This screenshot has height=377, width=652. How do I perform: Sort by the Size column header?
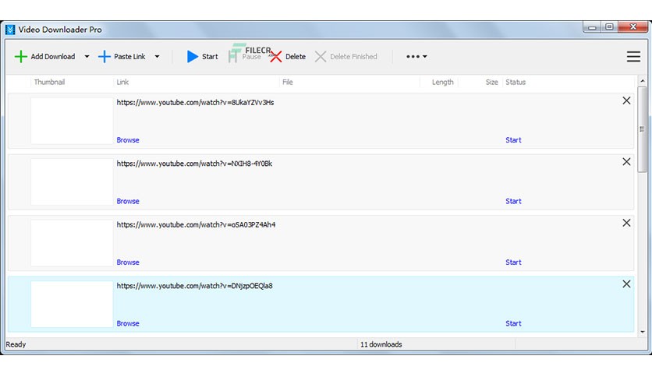pyautogui.click(x=491, y=83)
